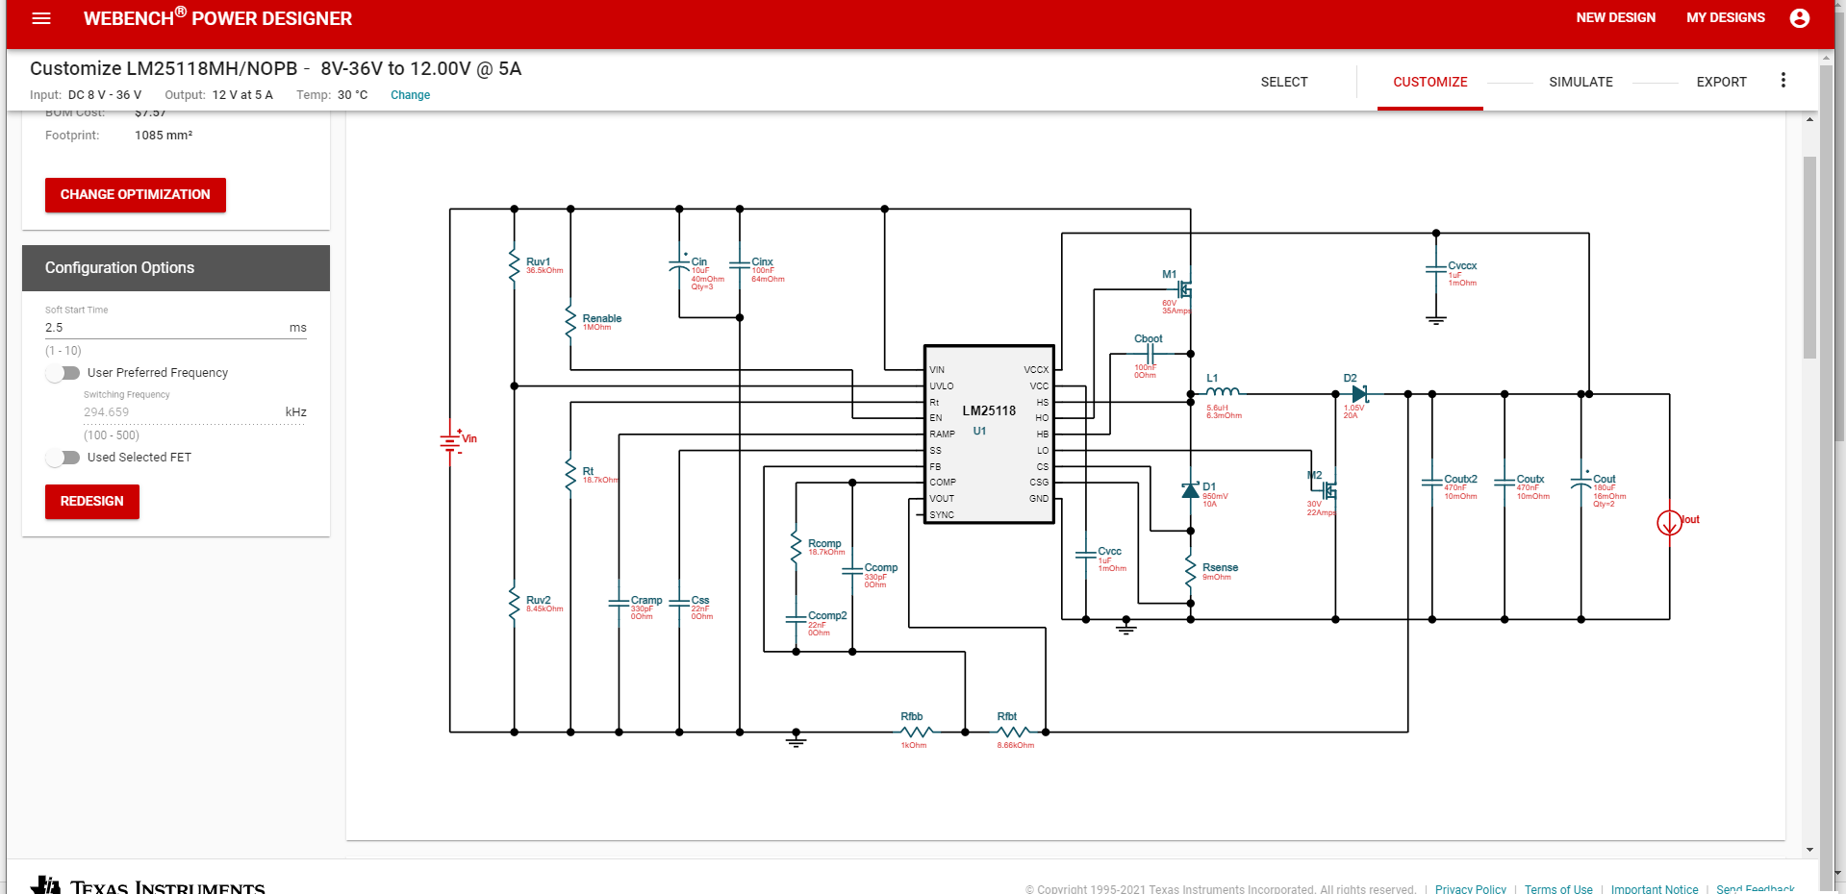The width and height of the screenshot is (1846, 894).
Task: Select the Cinx capacitor symbol
Action: [x=740, y=264]
